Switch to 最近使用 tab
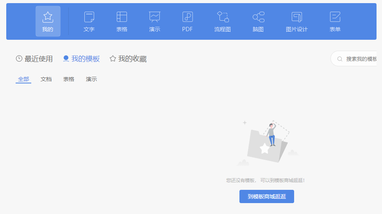 34,59
